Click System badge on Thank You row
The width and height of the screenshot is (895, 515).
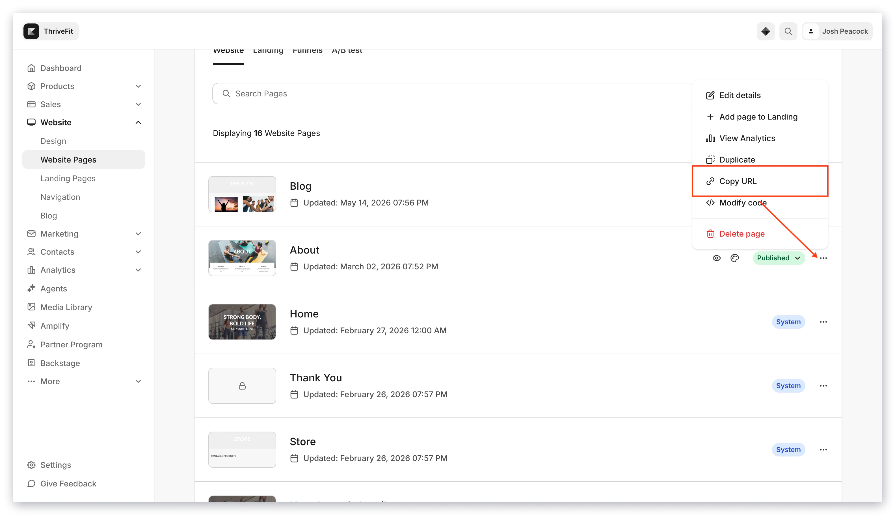point(788,386)
